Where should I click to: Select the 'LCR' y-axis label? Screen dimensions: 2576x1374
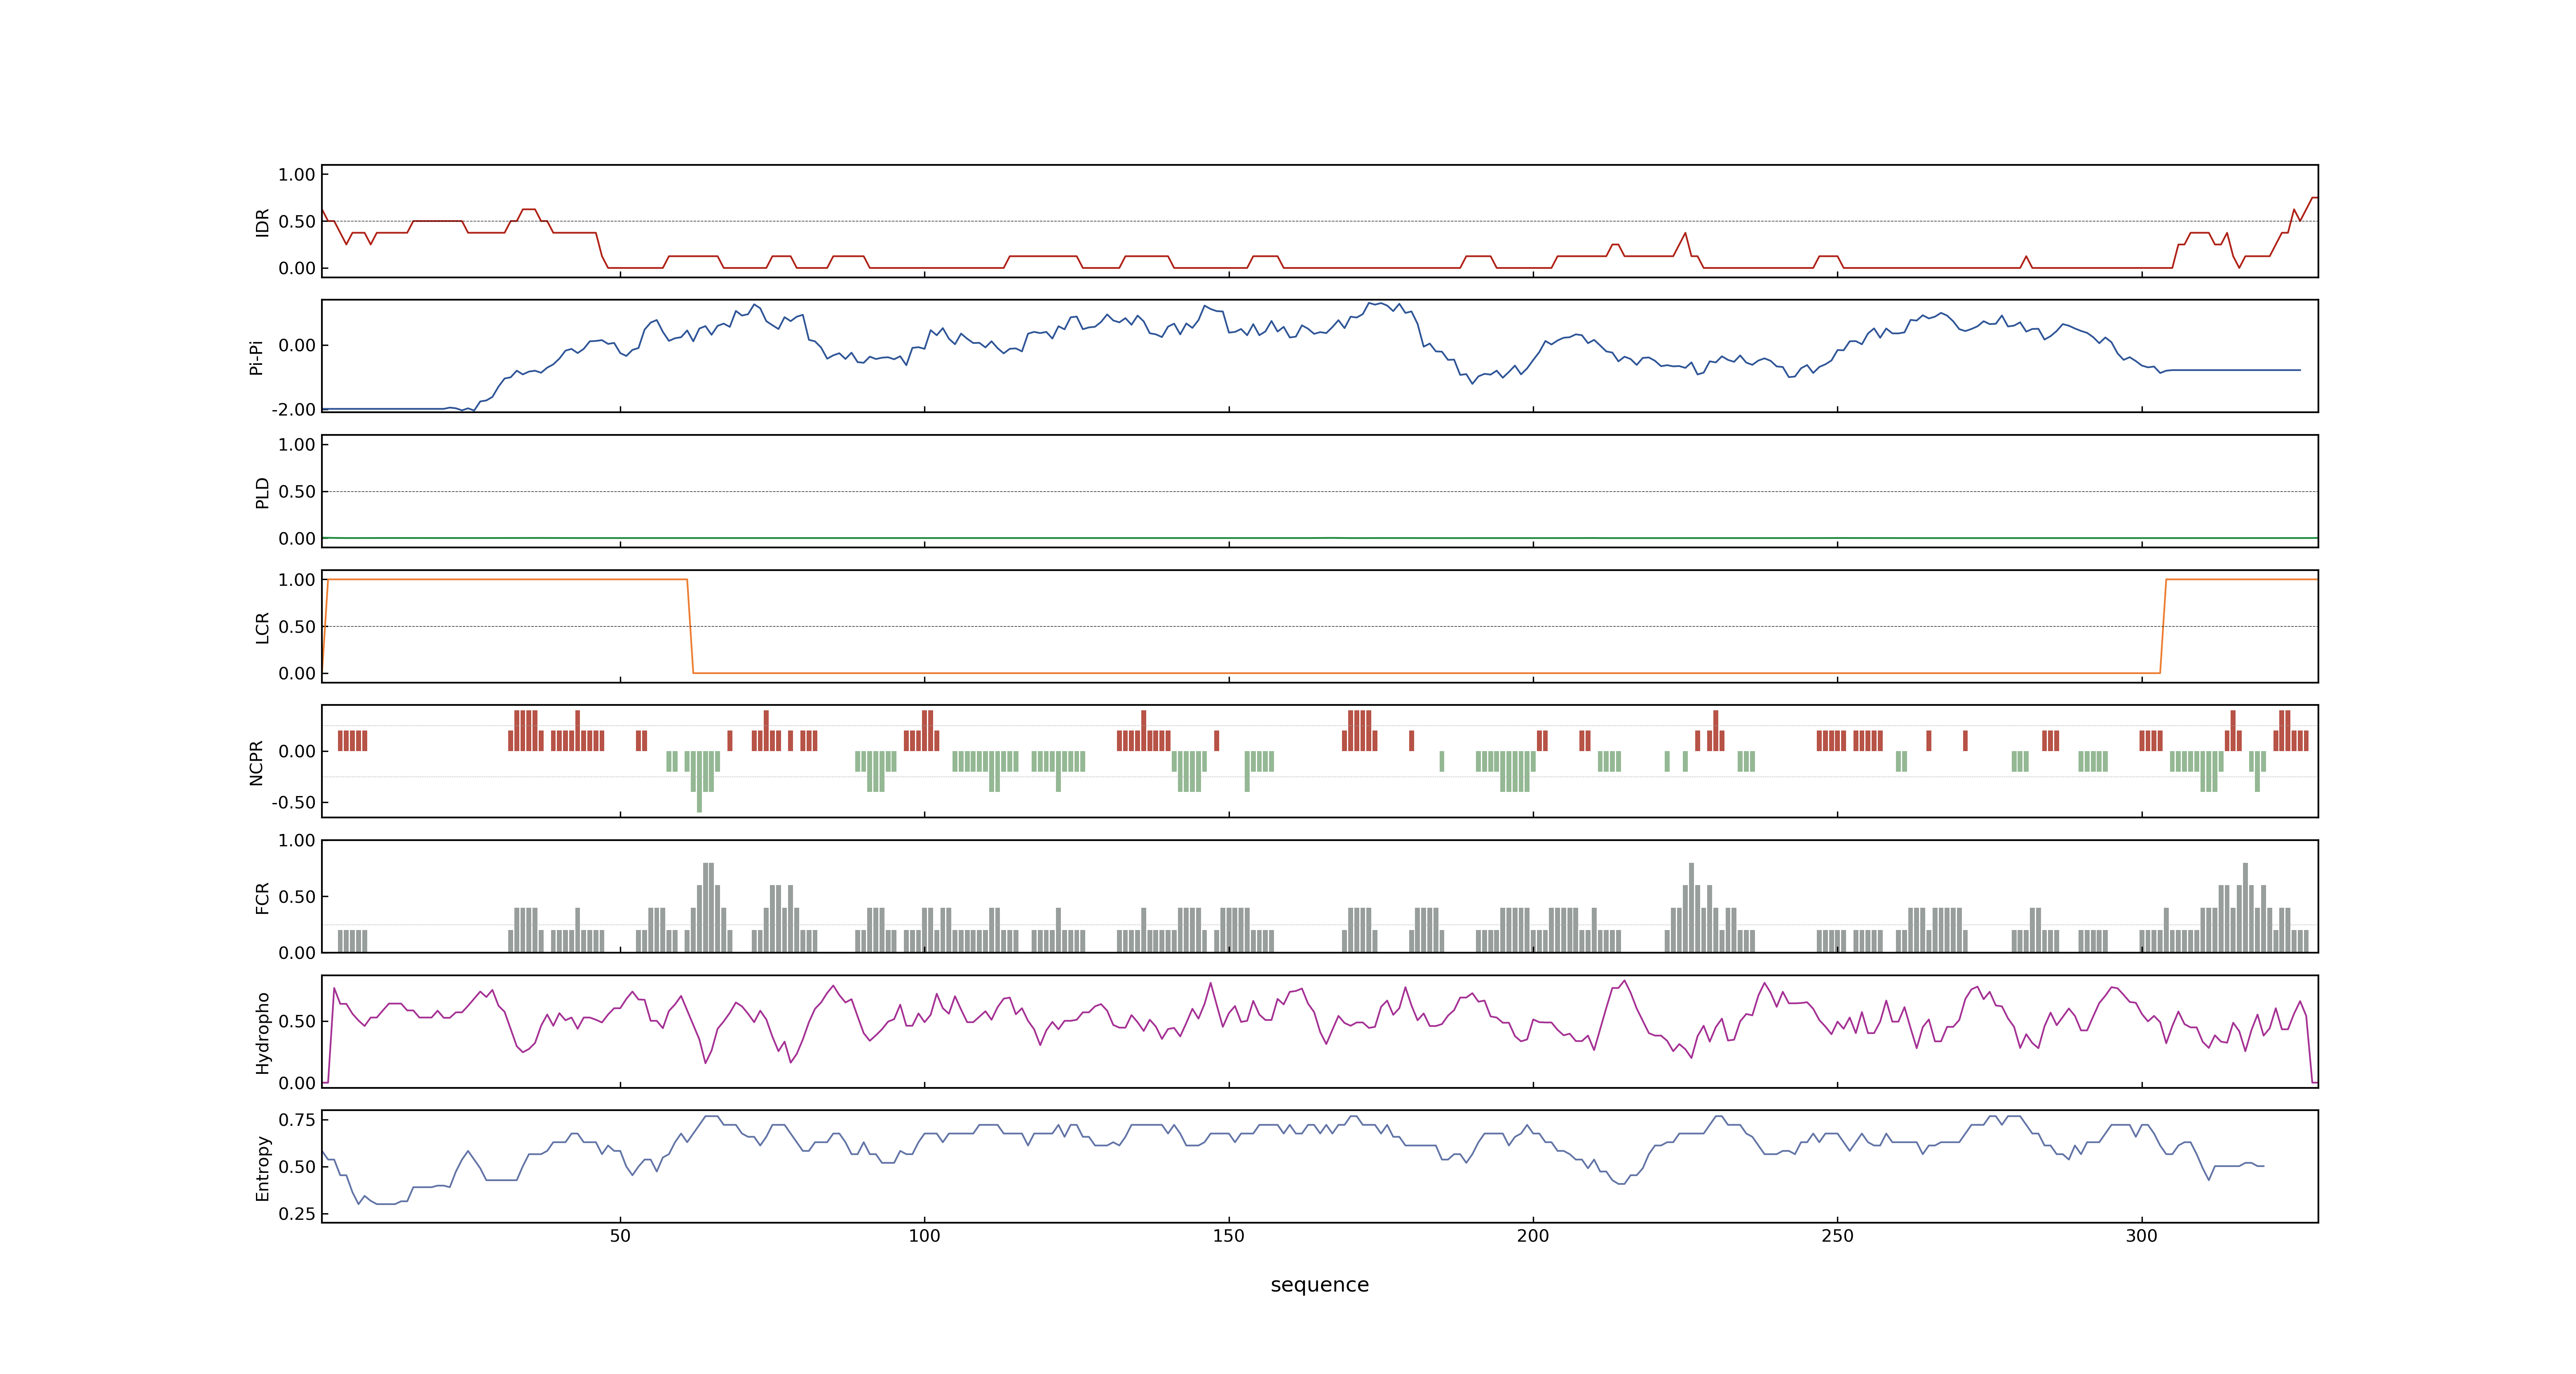[x=263, y=628]
